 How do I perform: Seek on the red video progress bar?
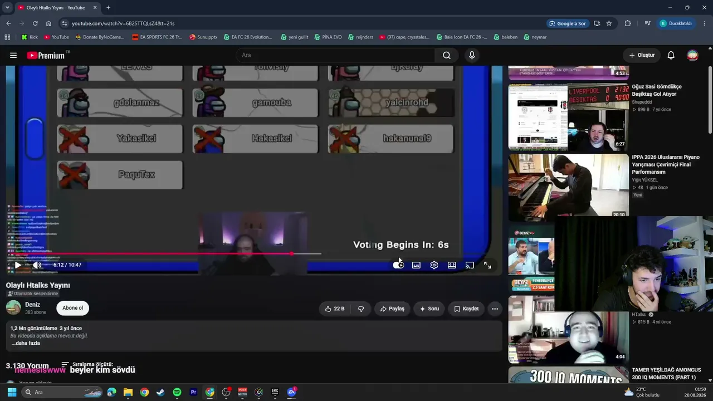click(164, 254)
